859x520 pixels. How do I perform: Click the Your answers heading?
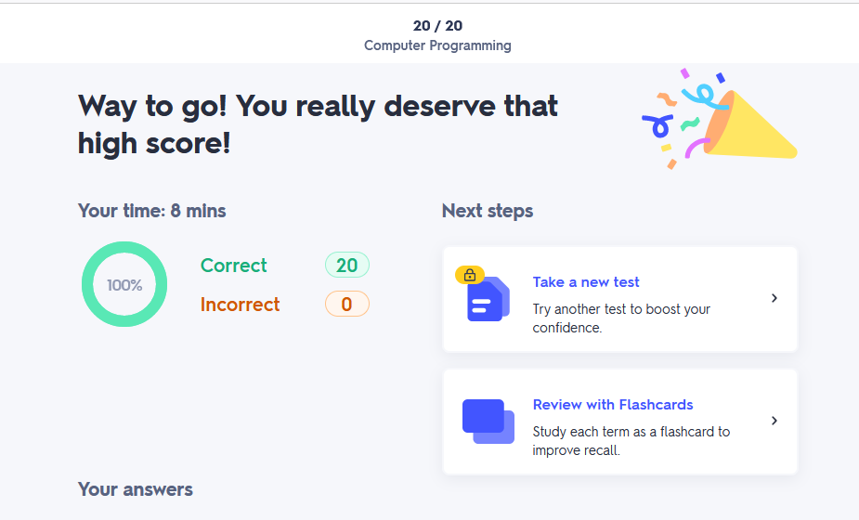tap(136, 489)
